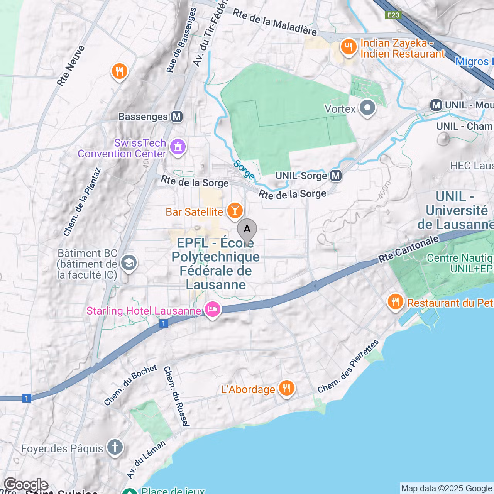Screen dimensions: 494x494
Task: Select the Bar Satellite cocktail icon
Action: tap(235, 211)
